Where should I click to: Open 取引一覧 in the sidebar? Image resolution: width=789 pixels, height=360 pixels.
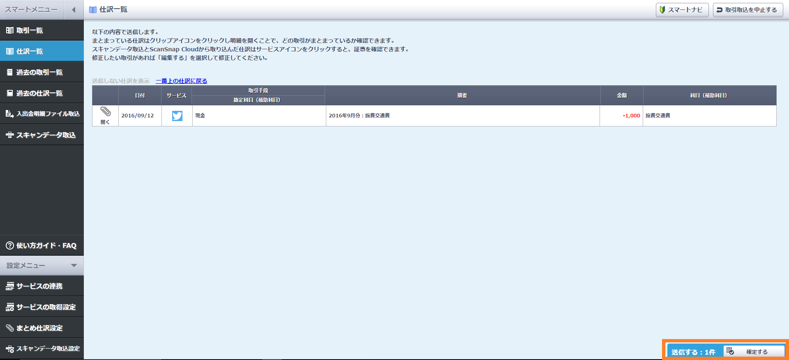42,30
